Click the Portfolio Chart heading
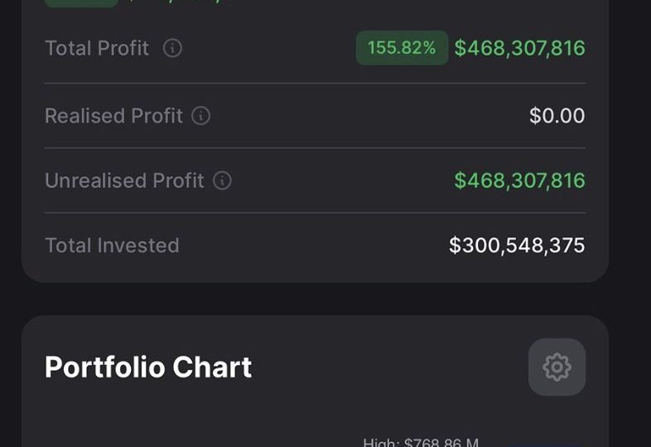 tap(148, 367)
